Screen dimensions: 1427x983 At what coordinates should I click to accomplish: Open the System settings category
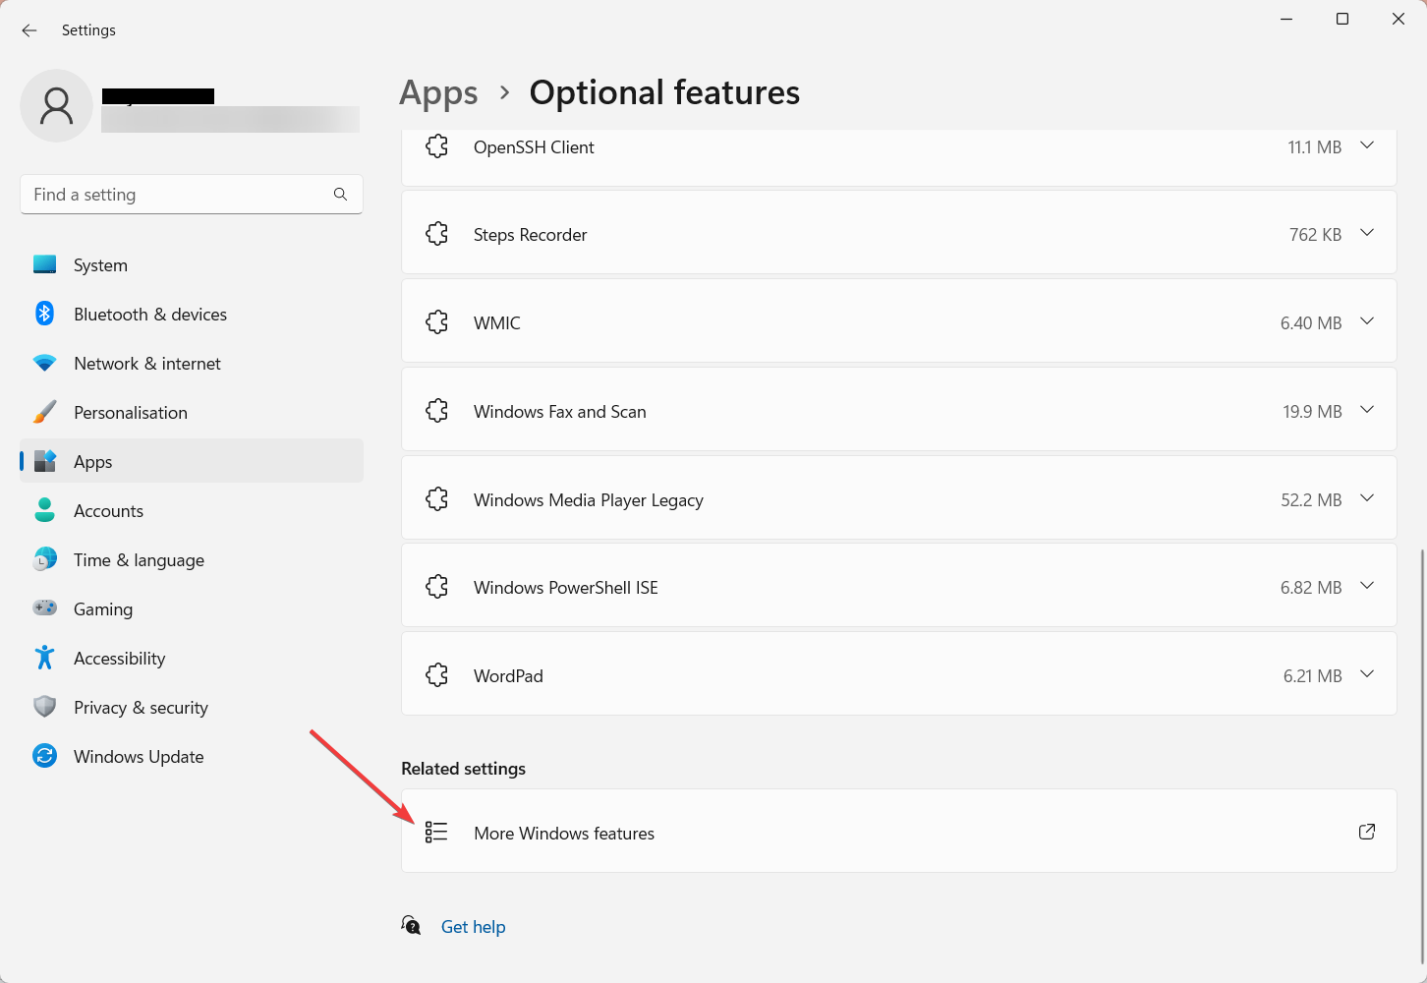click(x=192, y=265)
